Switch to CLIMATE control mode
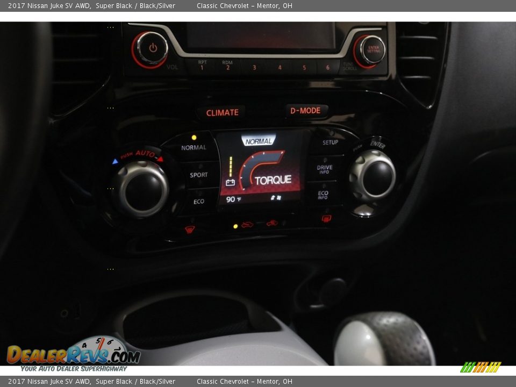Screen dimensions: 516x387 pos(222,112)
